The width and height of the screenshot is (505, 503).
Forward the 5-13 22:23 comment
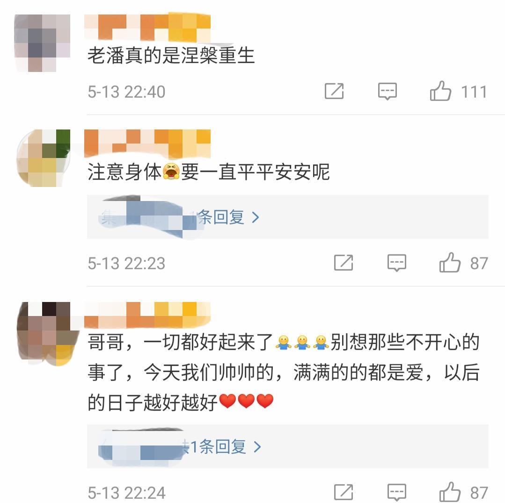344,262
